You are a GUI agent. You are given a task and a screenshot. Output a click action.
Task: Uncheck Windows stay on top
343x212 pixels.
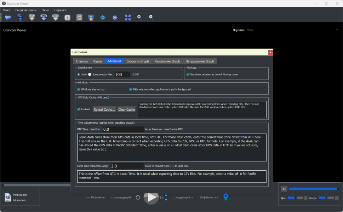click(x=79, y=89)
